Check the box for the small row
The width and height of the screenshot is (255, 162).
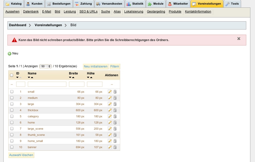coord(12,92)
